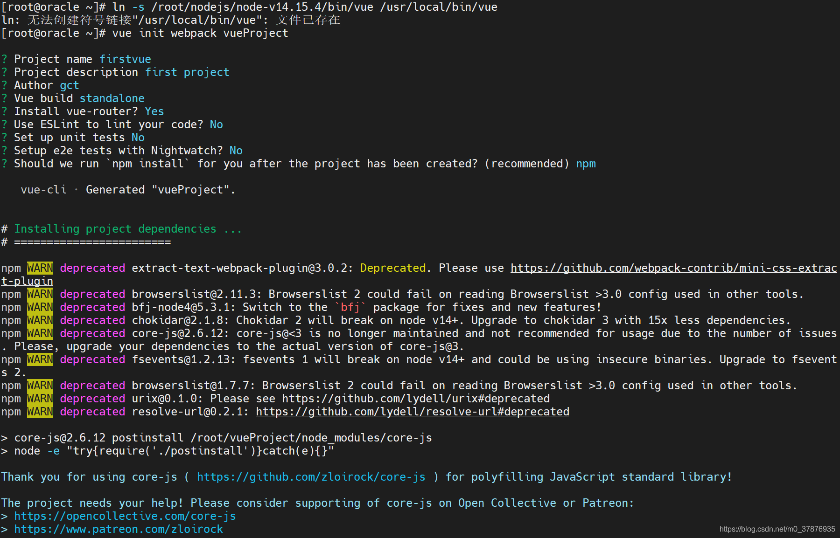Image resolution: width=840 pixels, height=538 pixels.
Task: Click the description answer 'first project'
Action: click(x=187, y=72)
